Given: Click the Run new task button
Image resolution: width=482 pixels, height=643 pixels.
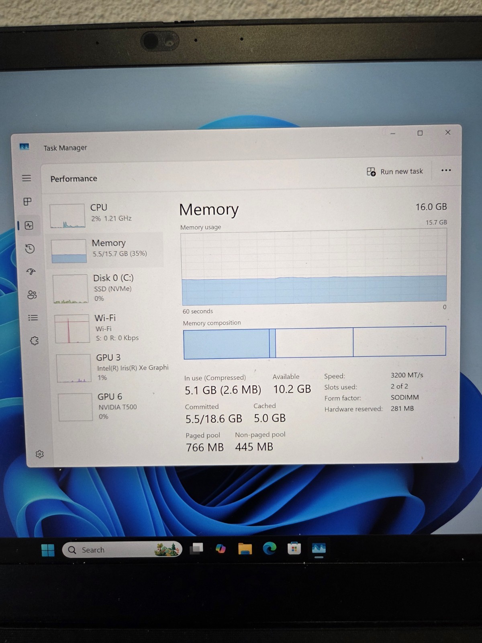Looking at the screenshot, I should (x=395, y=172).
